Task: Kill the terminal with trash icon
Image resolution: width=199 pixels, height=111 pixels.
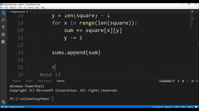Action: [x=183, y=81]
